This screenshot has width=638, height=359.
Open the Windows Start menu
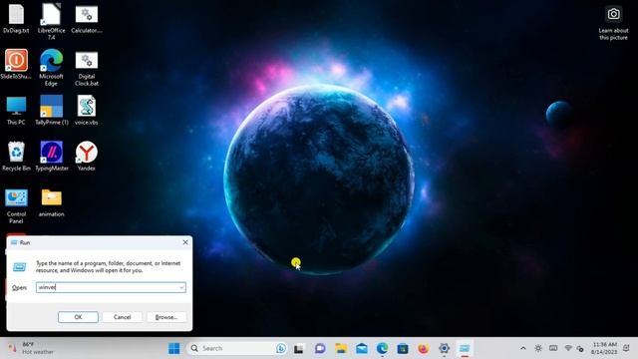(x=174, y=348)
